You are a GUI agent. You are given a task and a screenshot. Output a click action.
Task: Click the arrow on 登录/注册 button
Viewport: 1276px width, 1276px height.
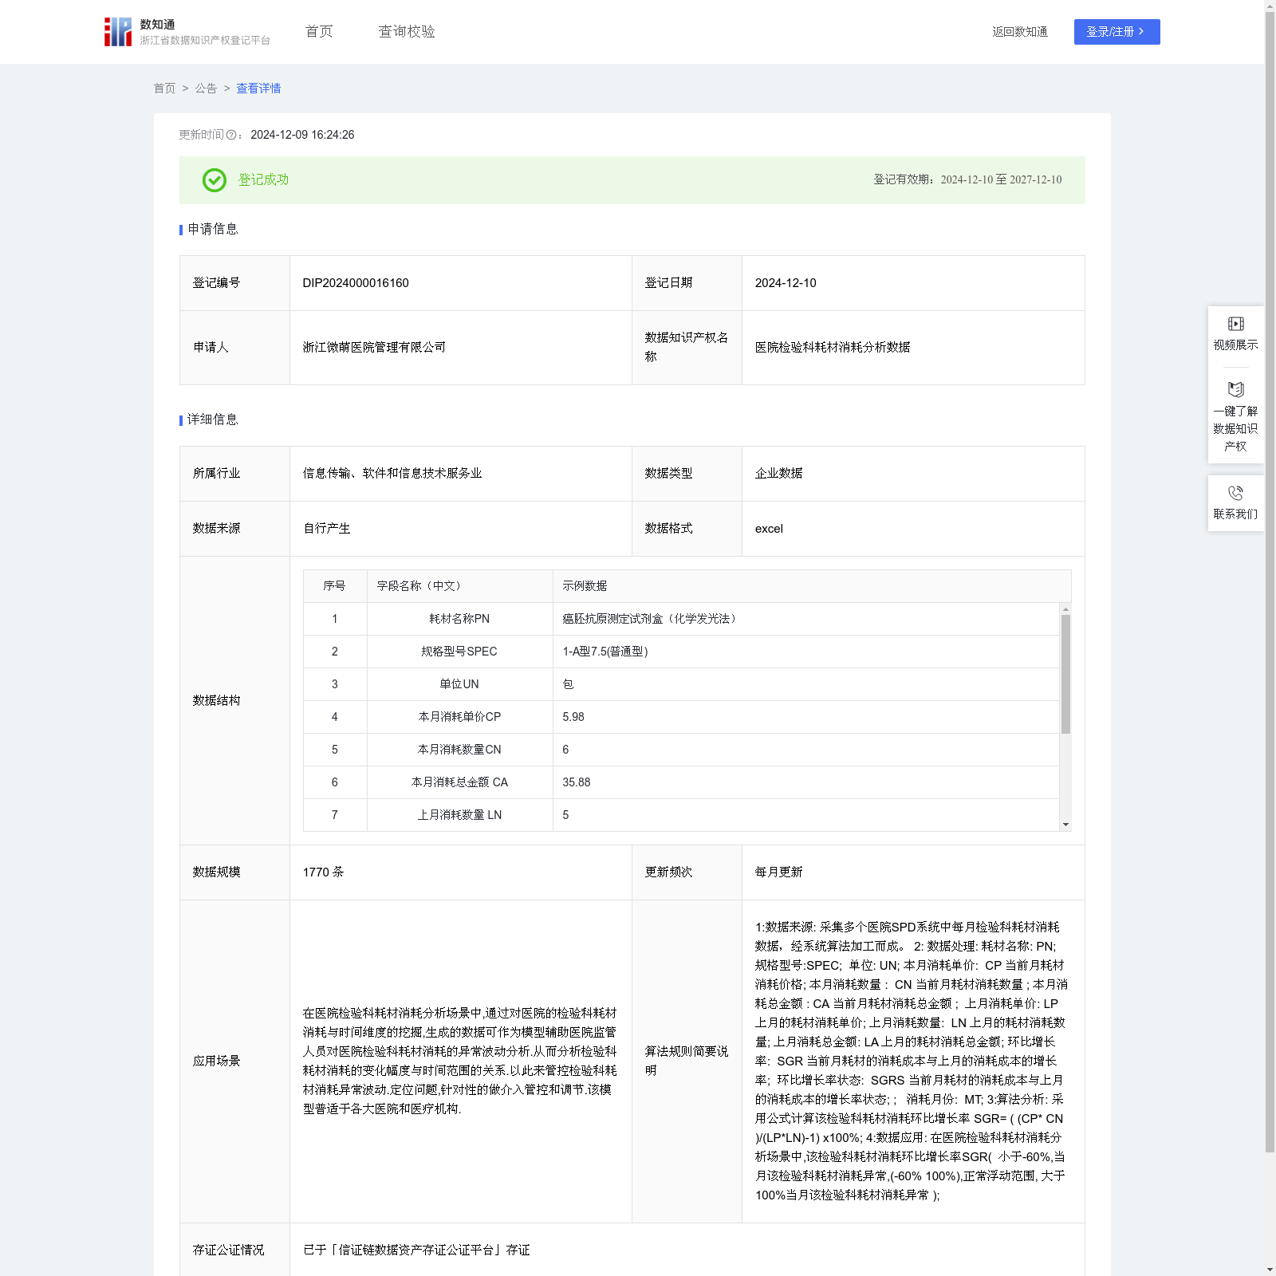1141,32
